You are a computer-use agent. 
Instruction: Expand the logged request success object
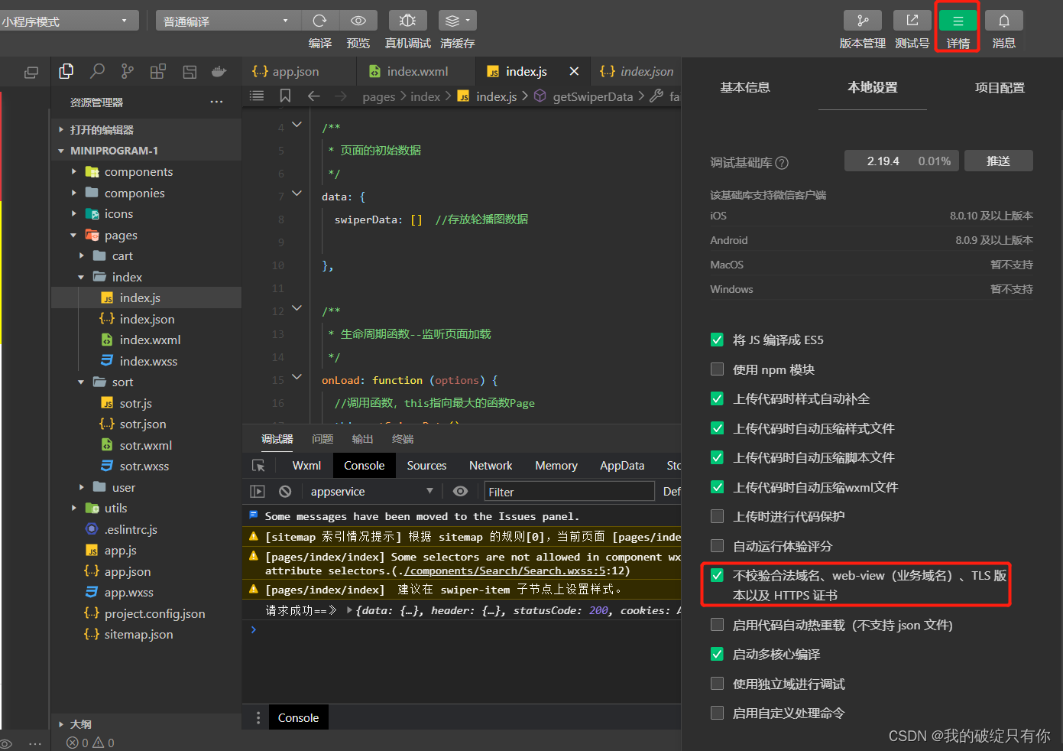pos(350,610)
